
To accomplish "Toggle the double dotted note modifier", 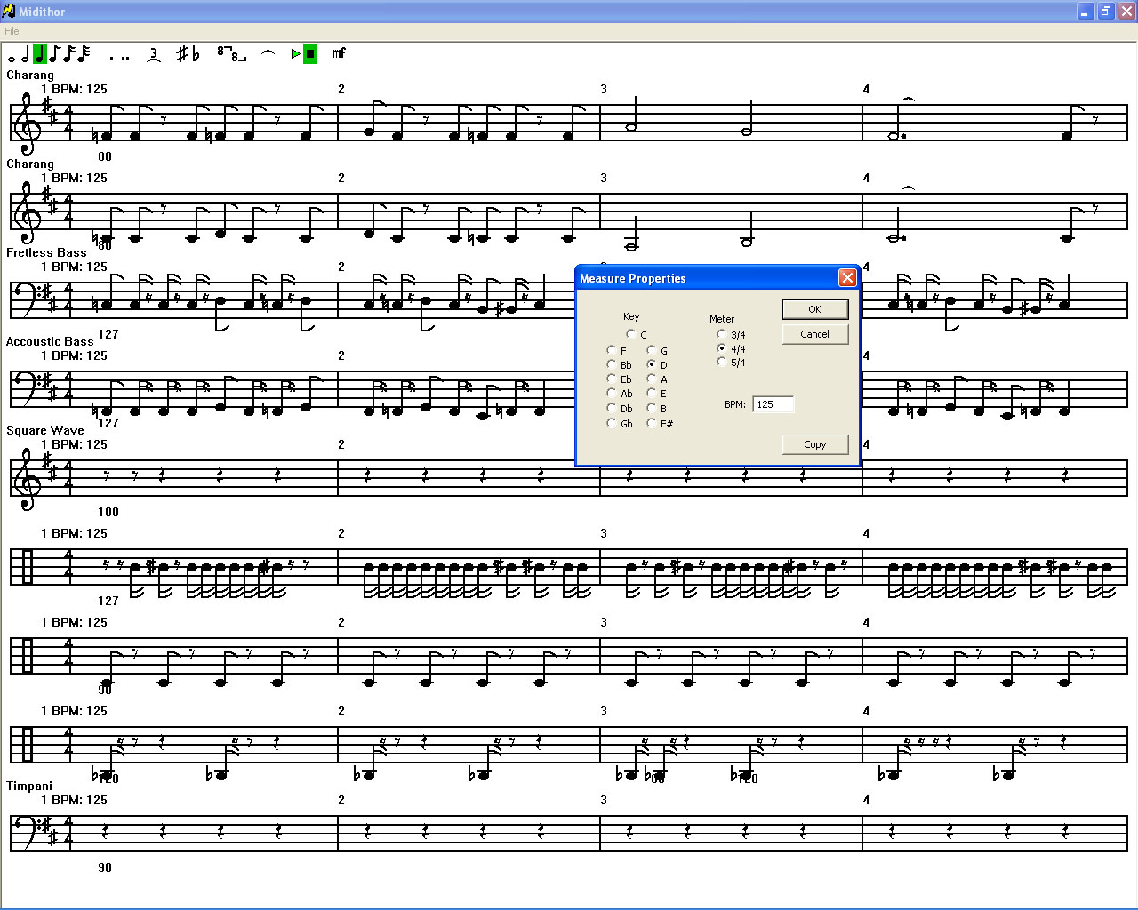I will [x=125, y=58].
